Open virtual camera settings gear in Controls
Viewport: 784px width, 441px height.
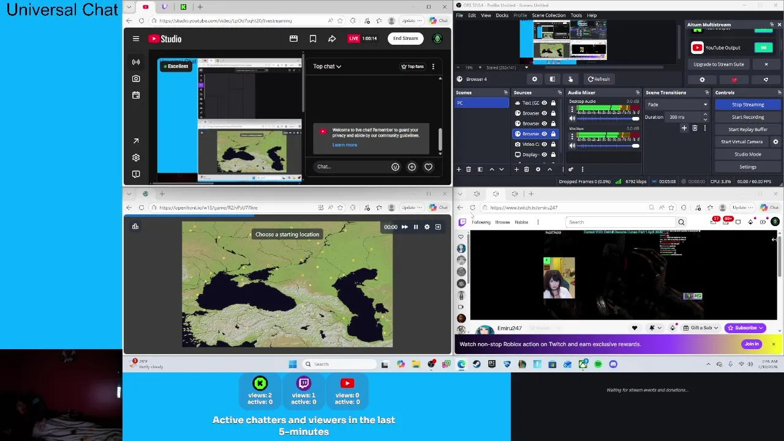[775, 141]
